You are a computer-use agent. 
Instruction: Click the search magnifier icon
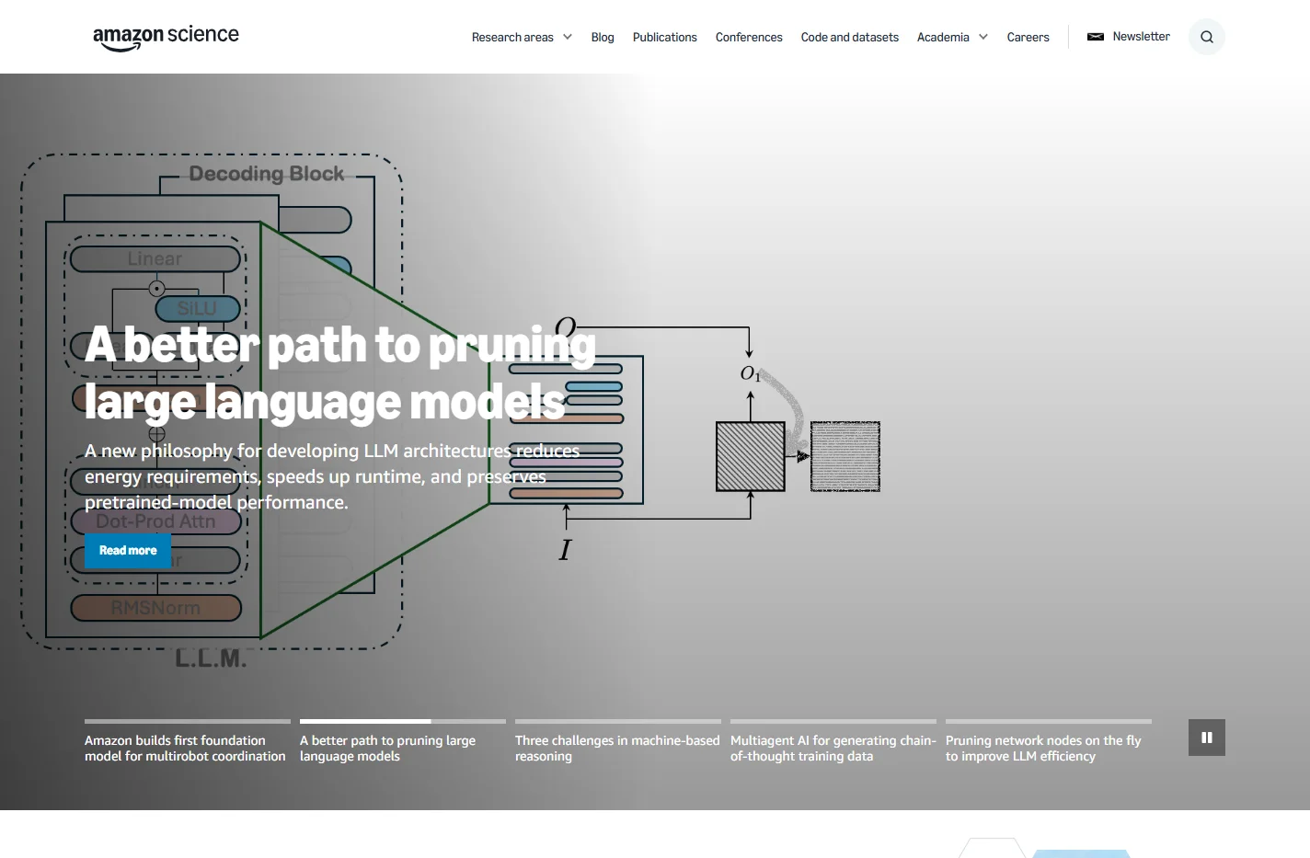[1206, 37]
